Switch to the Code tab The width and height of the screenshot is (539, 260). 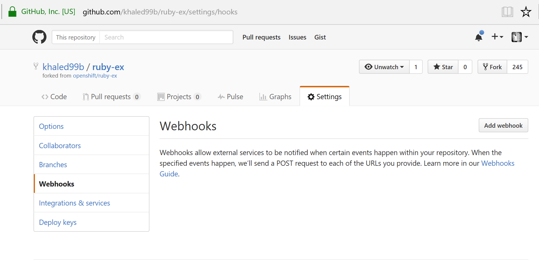tap(54, 97)
